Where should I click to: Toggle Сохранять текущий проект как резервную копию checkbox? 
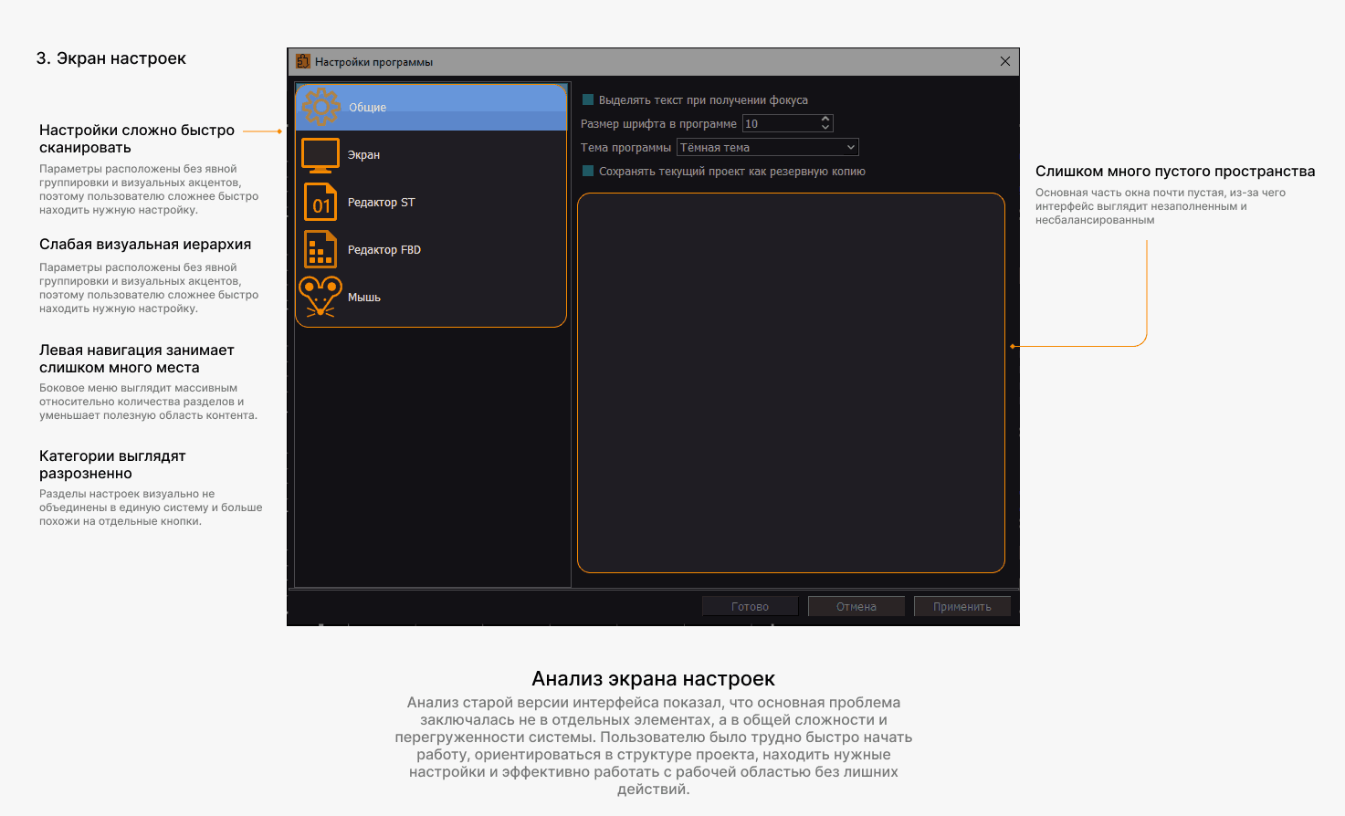tap(588, 171)
